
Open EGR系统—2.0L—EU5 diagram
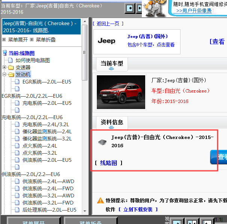(x=47, y=82)
